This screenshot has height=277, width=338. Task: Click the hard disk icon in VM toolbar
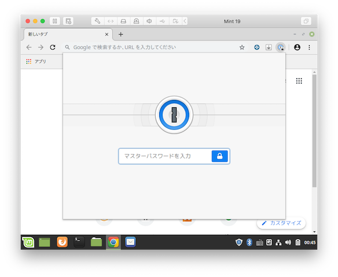pyautogui.click(x=123, y=21)
